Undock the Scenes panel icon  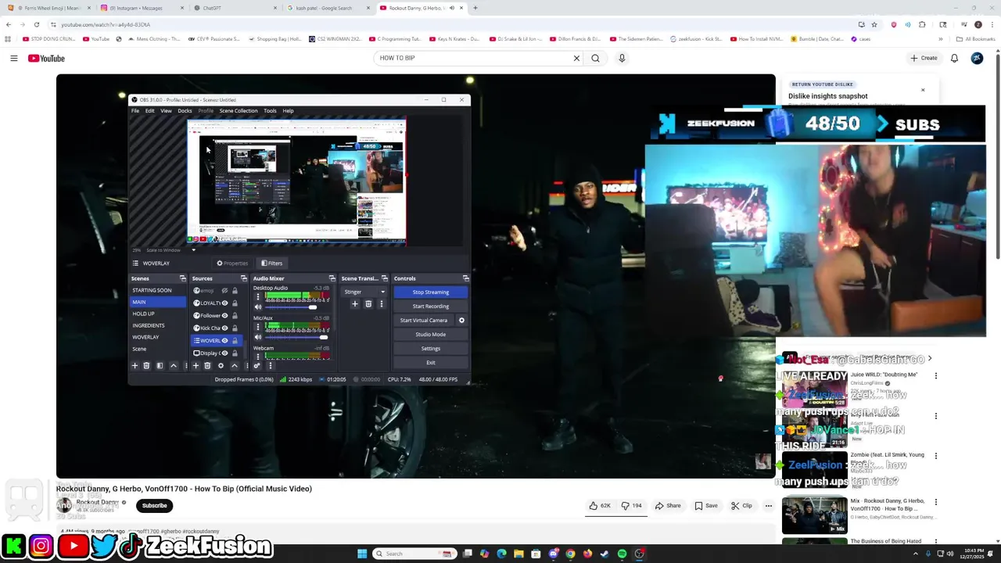click(183, 278)
